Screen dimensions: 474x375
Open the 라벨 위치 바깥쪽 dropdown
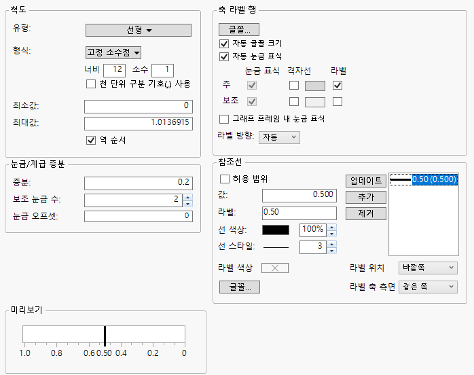click(428, 268)
